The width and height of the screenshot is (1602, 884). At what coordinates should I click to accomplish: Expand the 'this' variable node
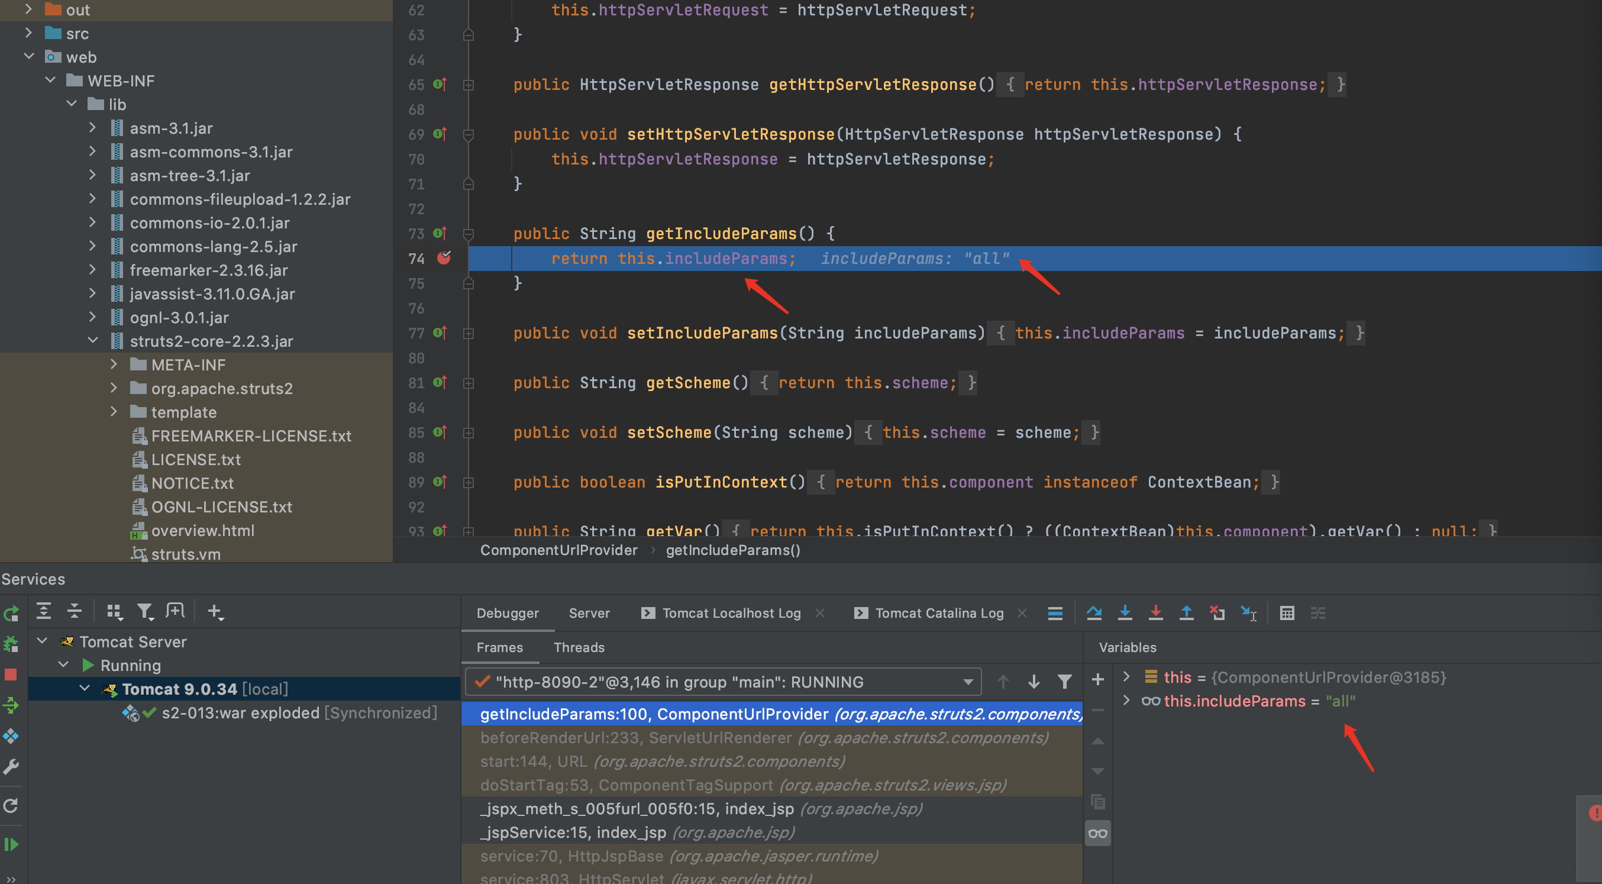(1126, 676)
